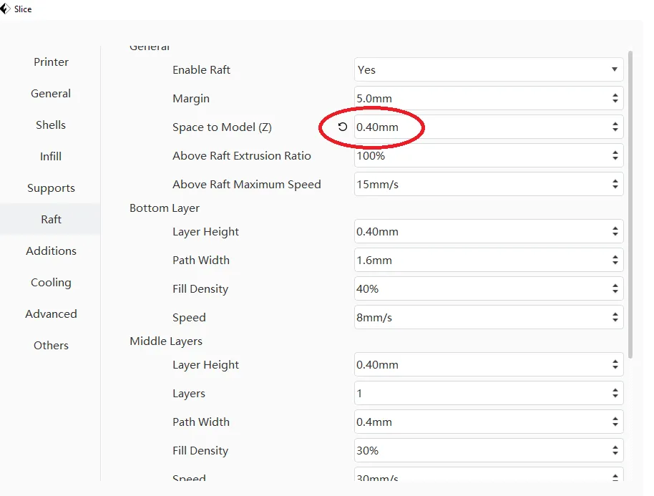This screenshot has height=496, width=654.
Task: Click the Space to Model (Z) stepper arrows
Action: (615, 127)
